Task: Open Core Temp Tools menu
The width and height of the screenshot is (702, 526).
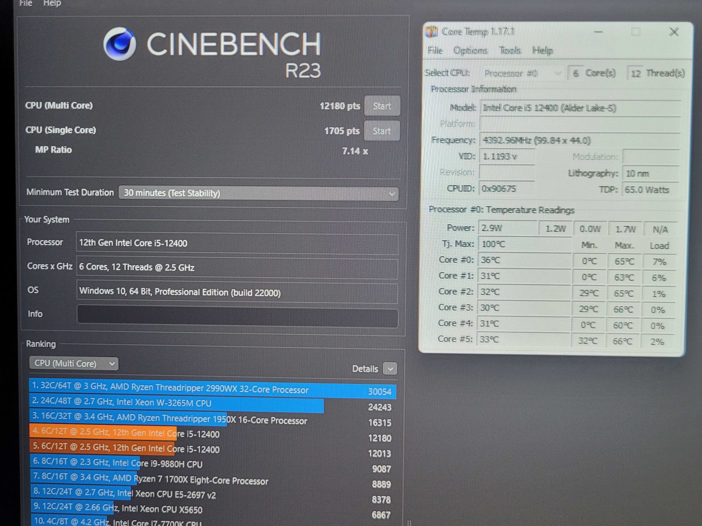Action: coord(510,51)
